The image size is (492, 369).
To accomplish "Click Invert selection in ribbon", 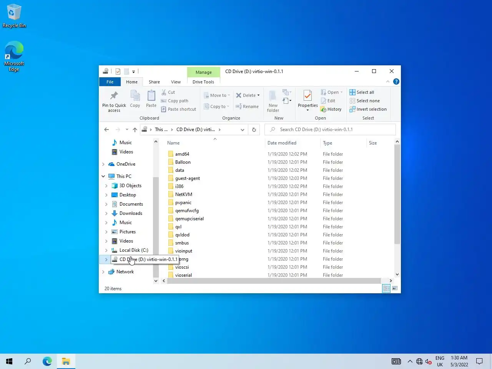I will tap(368, 109).
